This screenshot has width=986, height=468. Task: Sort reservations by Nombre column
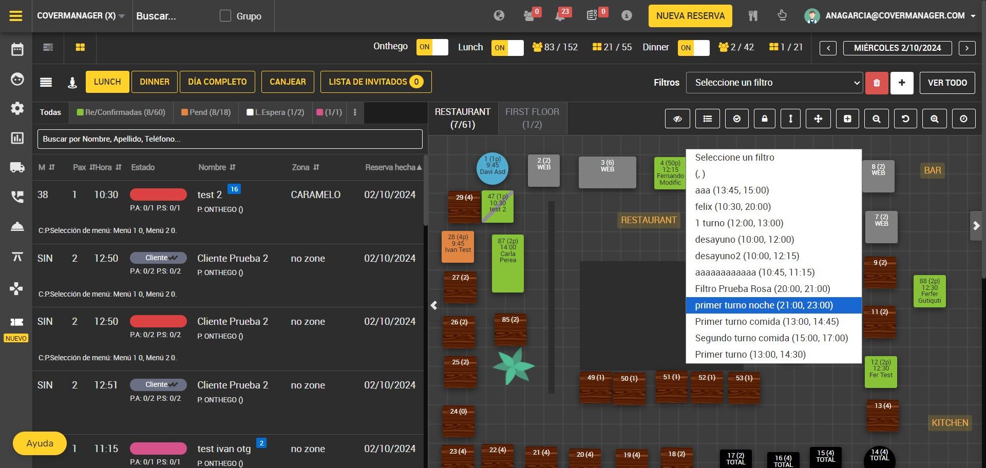click(x=217, y=167)
